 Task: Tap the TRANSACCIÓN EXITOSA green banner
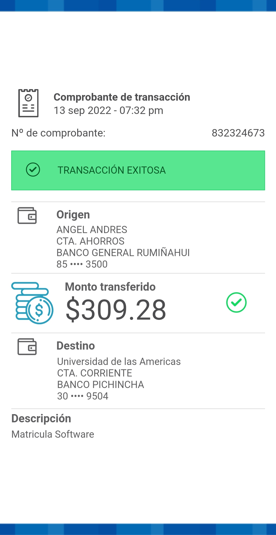tap(138, 170)
